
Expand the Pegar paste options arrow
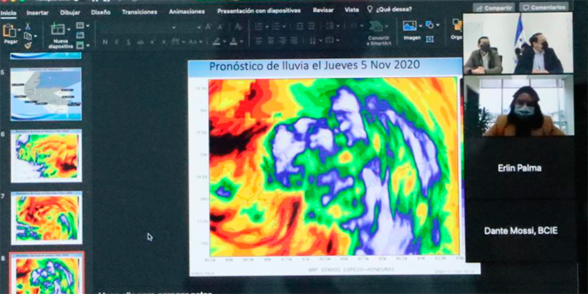pos(19,30)
